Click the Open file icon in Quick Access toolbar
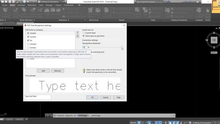The image size is (220, 124). (x=6, y=2)
